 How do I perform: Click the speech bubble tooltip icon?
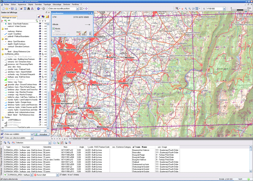(x=193, y=9)
